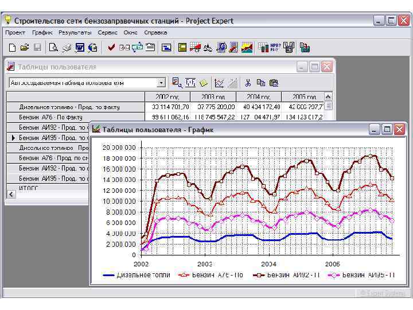This screenshot has width=413, height=310.
Task: Minimize the Project Expert main window
Action: pos(379,21)
